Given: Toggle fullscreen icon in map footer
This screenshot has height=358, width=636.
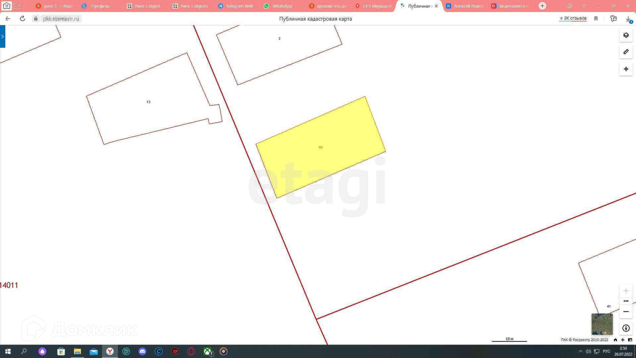Looking at the screenshot, I should pos(630,340).
